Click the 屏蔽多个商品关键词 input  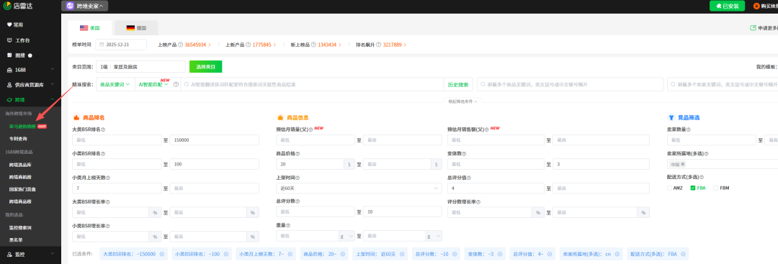pyautogui.click(x=570, y=84)
